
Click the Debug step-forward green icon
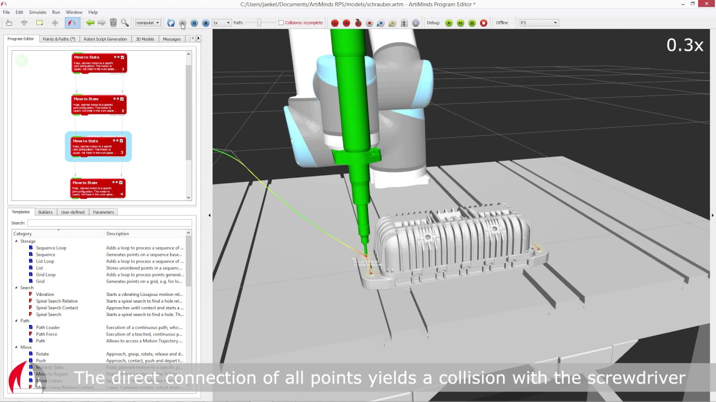460,23
